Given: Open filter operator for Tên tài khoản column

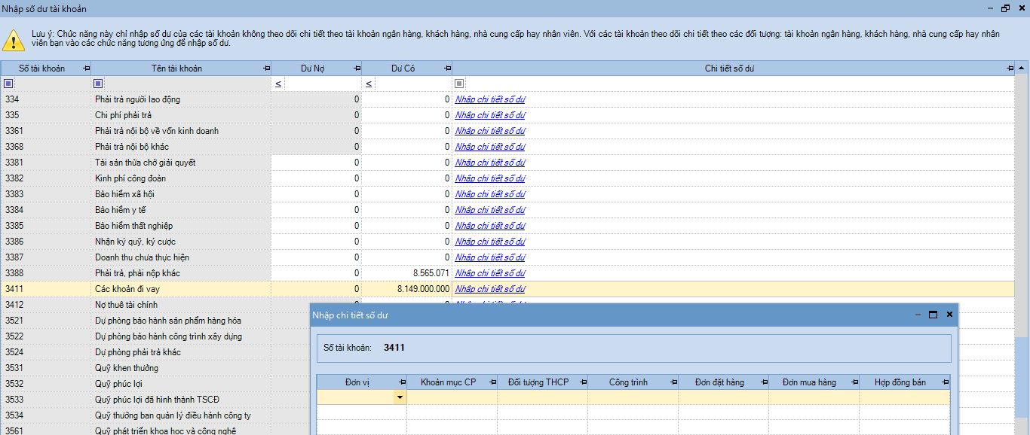Looking at the screenshot, I should [98, 84].
